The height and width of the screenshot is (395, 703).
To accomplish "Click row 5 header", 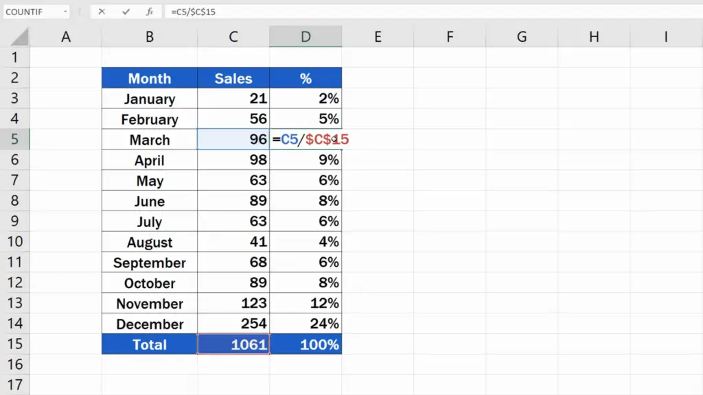I will [x=16, y=139].
